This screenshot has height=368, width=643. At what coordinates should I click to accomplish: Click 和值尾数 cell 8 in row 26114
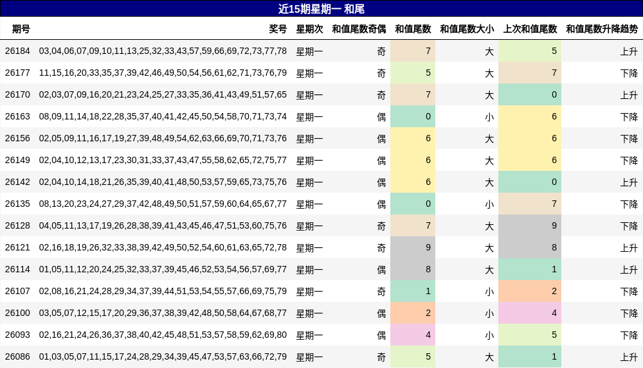click(x=413, y=269)
